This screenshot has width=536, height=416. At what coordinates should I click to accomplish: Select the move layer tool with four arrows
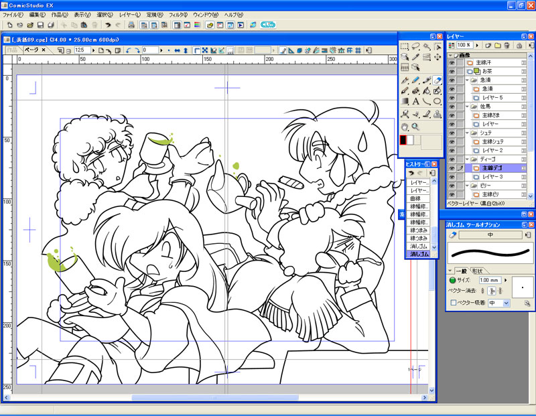pyautogui.click(x=438, y=57)
